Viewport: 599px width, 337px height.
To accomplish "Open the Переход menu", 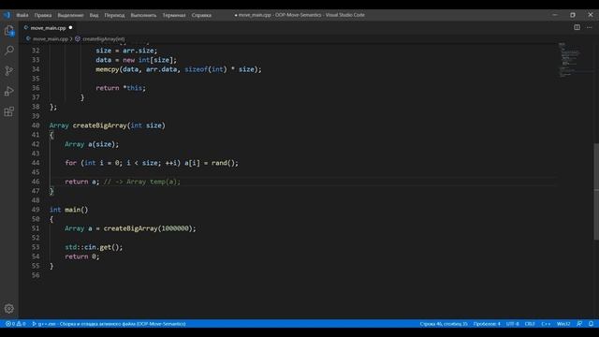I will click(114, 15).
